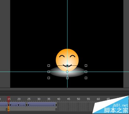Jump to frame 45 on the ruler
Viewport: 129px width, 114px height.
point(69,99)
